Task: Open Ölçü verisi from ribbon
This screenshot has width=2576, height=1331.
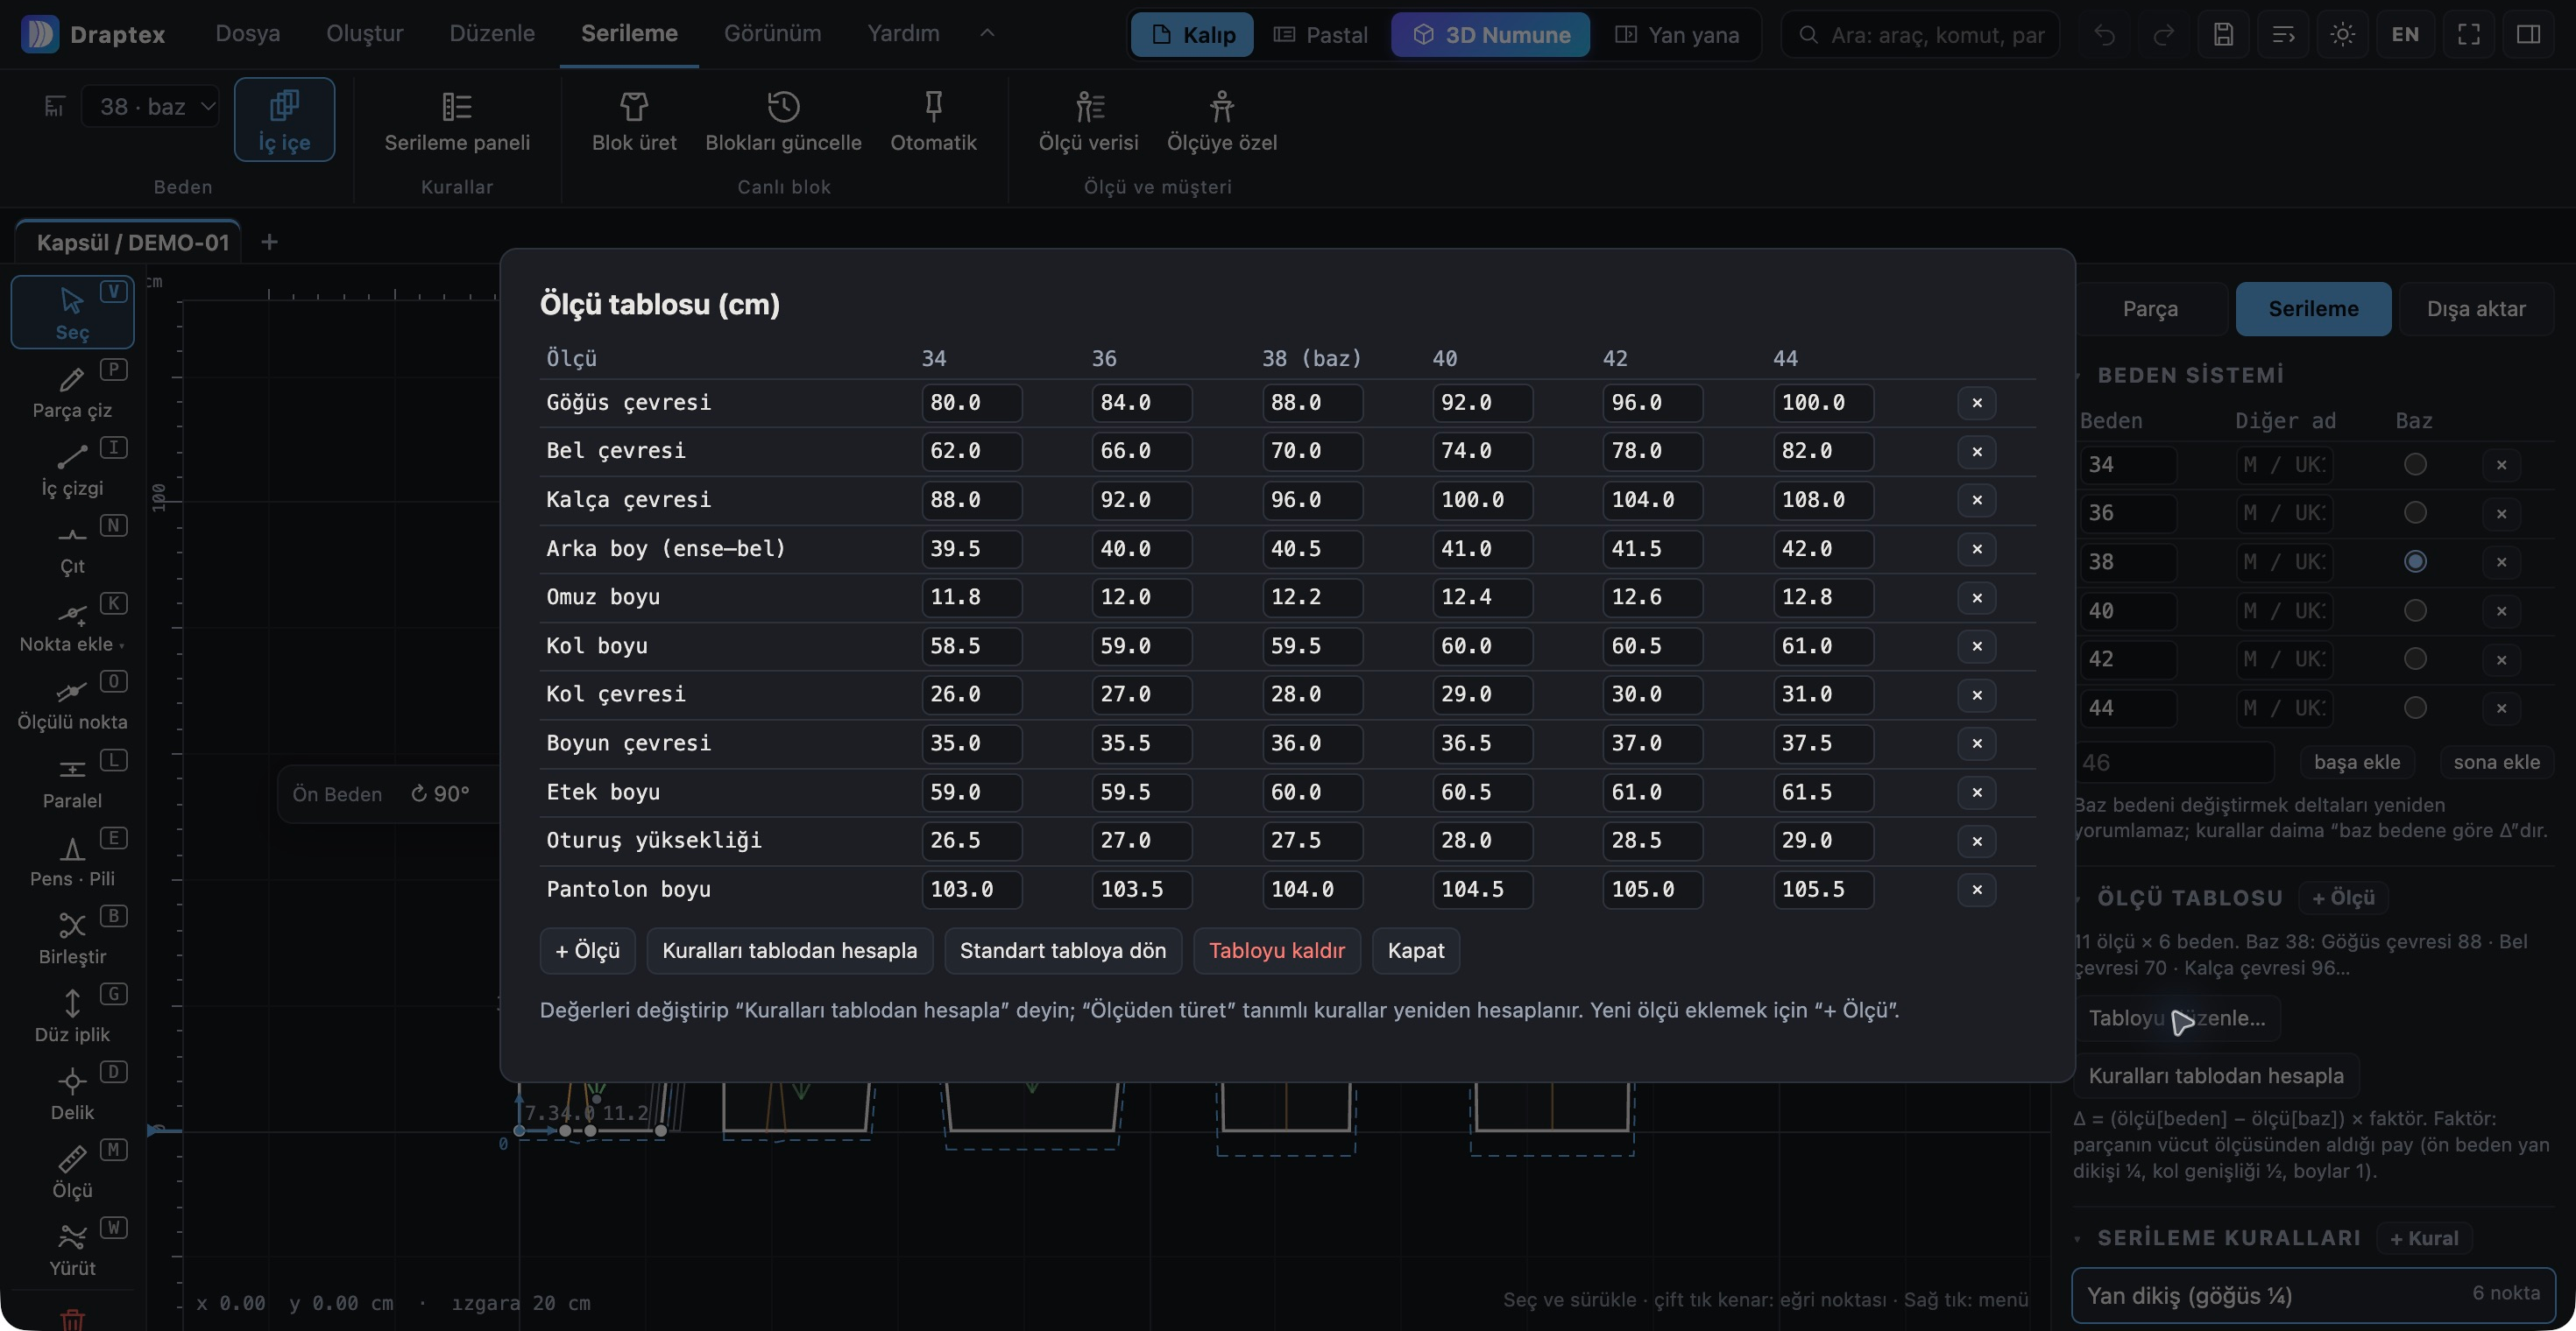Action: point(1088,121)
